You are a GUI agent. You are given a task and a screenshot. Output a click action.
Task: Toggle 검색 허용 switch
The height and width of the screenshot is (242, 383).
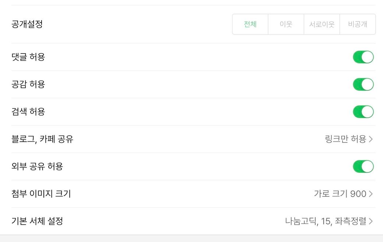click(363, 112)
